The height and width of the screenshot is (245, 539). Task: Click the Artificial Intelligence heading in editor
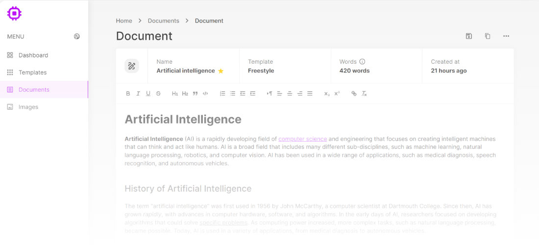click(183, 120)
